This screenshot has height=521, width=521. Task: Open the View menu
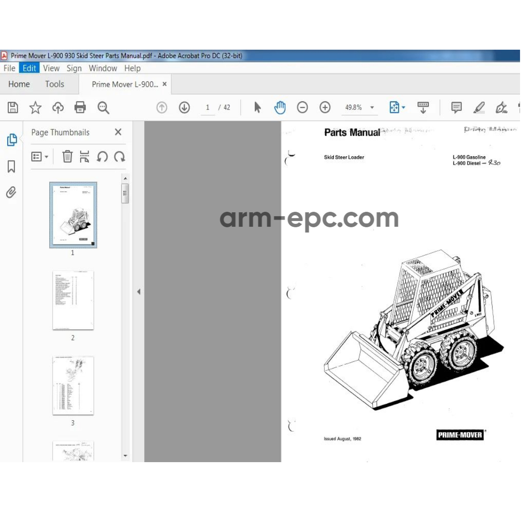(x=51, y=68)
